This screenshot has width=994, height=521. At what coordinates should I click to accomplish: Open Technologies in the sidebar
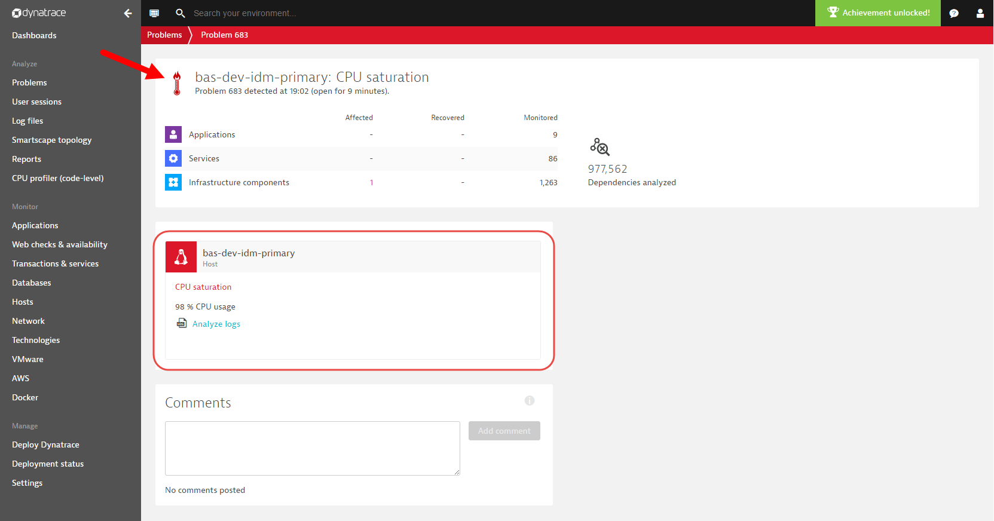click(36, 340)
